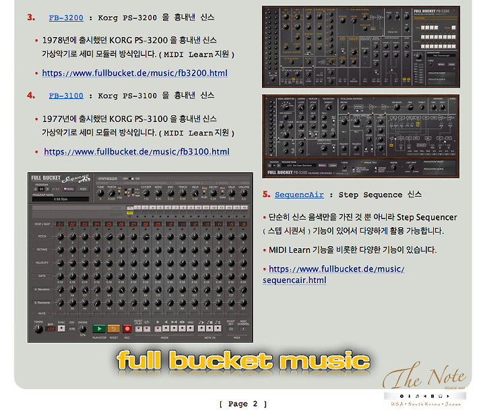Open the Pivot Key C3 selector
Image resolution: width=485 pixels, height=418 pixels.
(x=231, y=329)
